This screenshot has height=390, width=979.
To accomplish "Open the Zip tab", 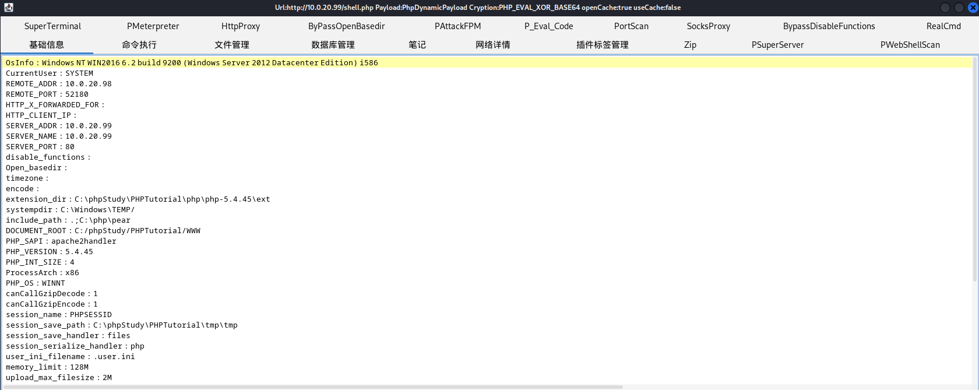I will click(x=690, y=45).
